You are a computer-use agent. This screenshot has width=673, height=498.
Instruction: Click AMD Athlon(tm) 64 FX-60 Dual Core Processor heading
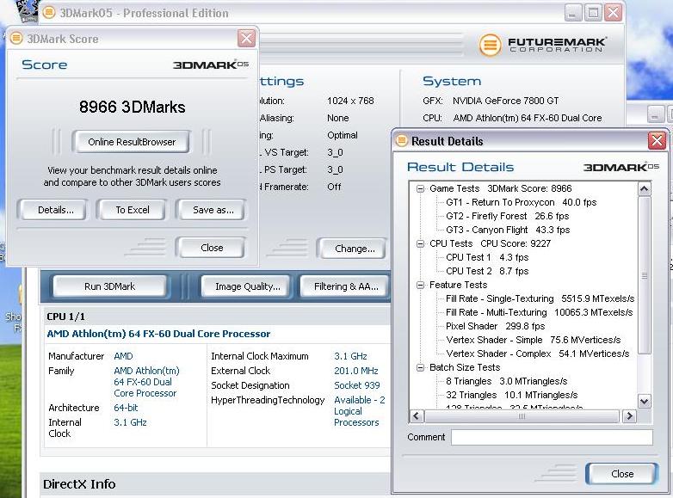point(158,334)
